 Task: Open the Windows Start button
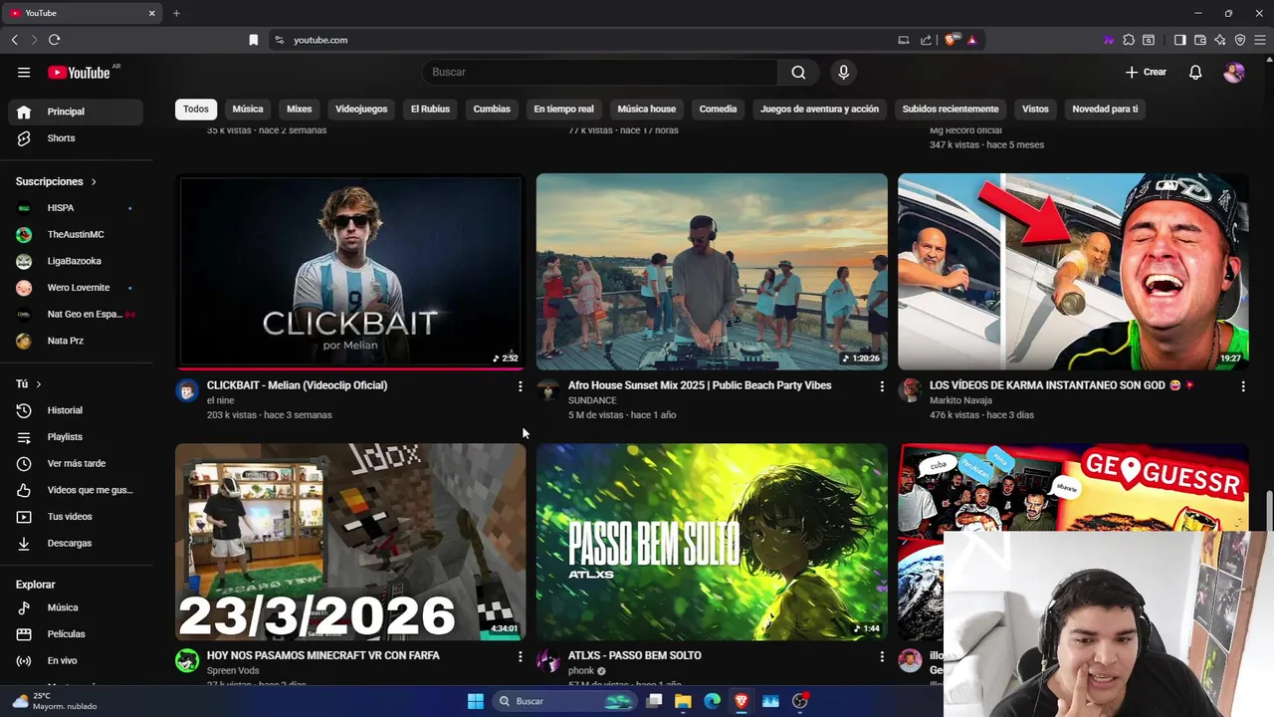[476, 701]
